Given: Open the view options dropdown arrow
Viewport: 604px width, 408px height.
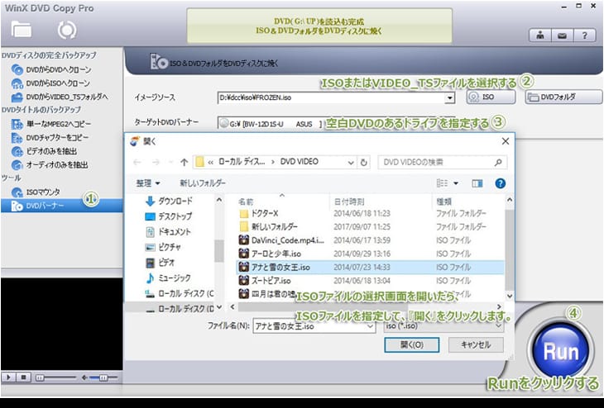Looking at the screenshot, I should point(456,183).
